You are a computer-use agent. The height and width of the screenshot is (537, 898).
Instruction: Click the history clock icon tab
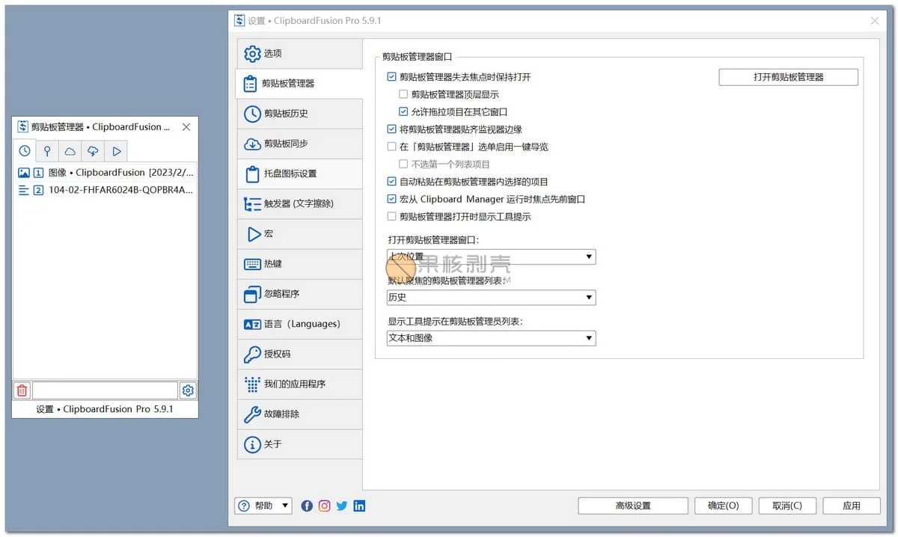point(23,150)
